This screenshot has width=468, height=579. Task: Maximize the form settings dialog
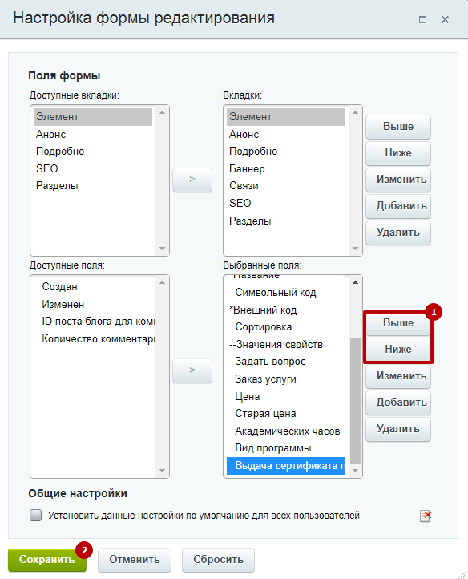422,19
